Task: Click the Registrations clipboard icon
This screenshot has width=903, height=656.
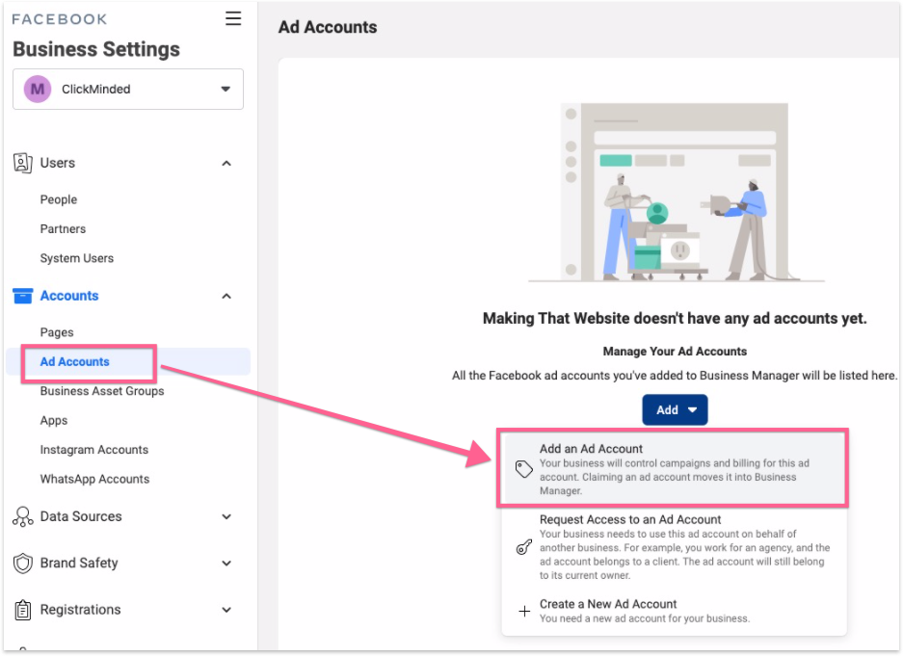Action: coord(23,610)
